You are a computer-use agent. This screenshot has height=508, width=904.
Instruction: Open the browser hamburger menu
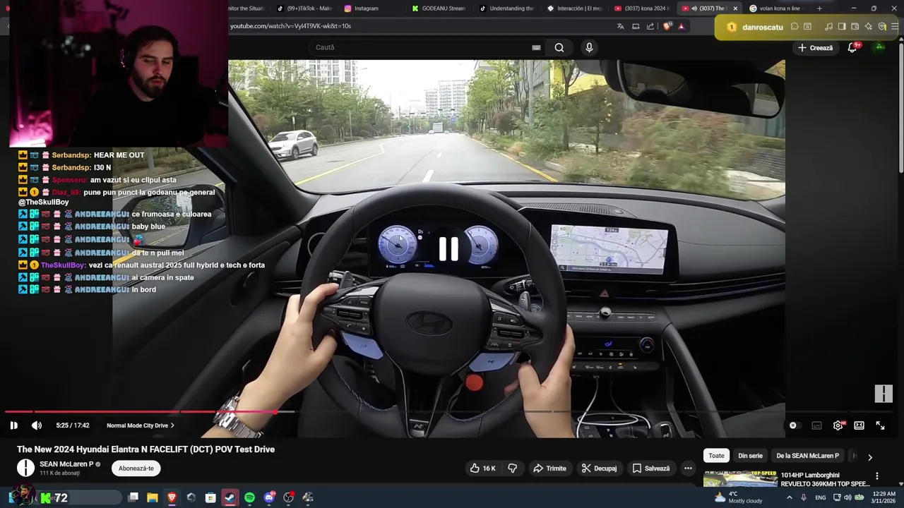point(895,27)
